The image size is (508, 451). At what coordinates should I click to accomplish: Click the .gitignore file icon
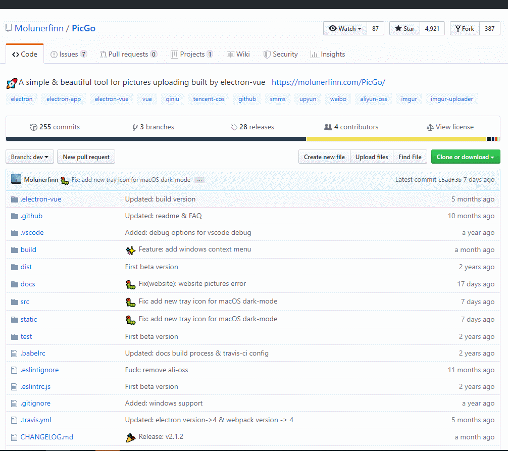(x=14, y=404)
